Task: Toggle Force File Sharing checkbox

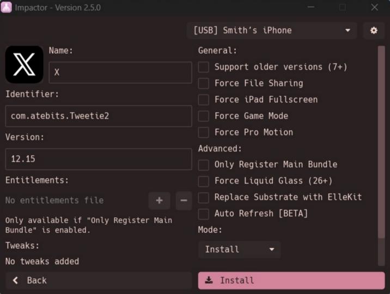Action: (x=204, y=83)
